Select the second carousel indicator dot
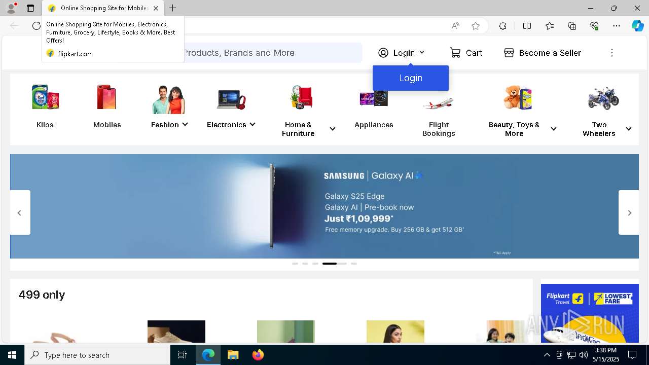 [x=305, y=264]
